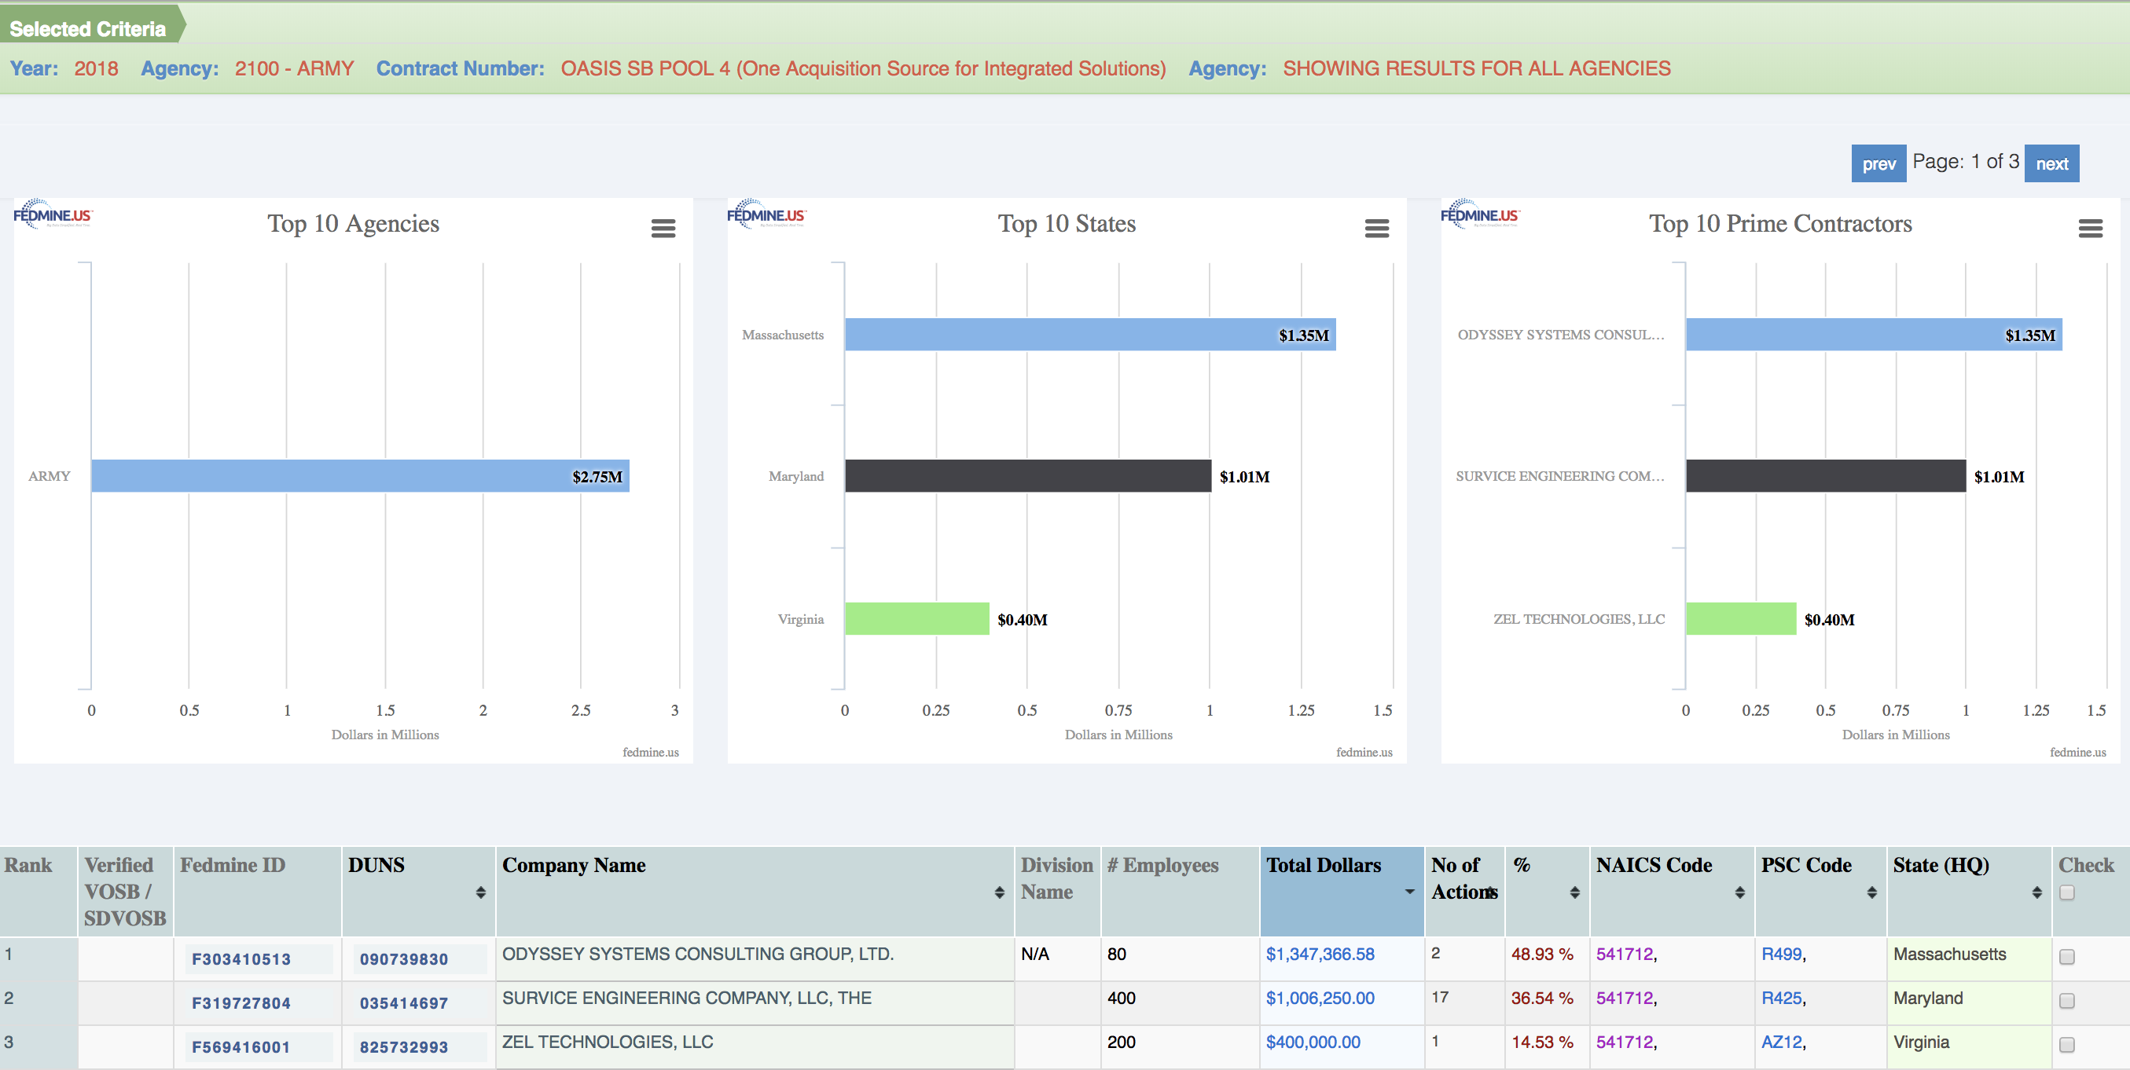Image resolution: width=2130 pixels, height=1070 pixels.
Task: Go to the previous page with prev button
Action: click(x=1878, y=163)
